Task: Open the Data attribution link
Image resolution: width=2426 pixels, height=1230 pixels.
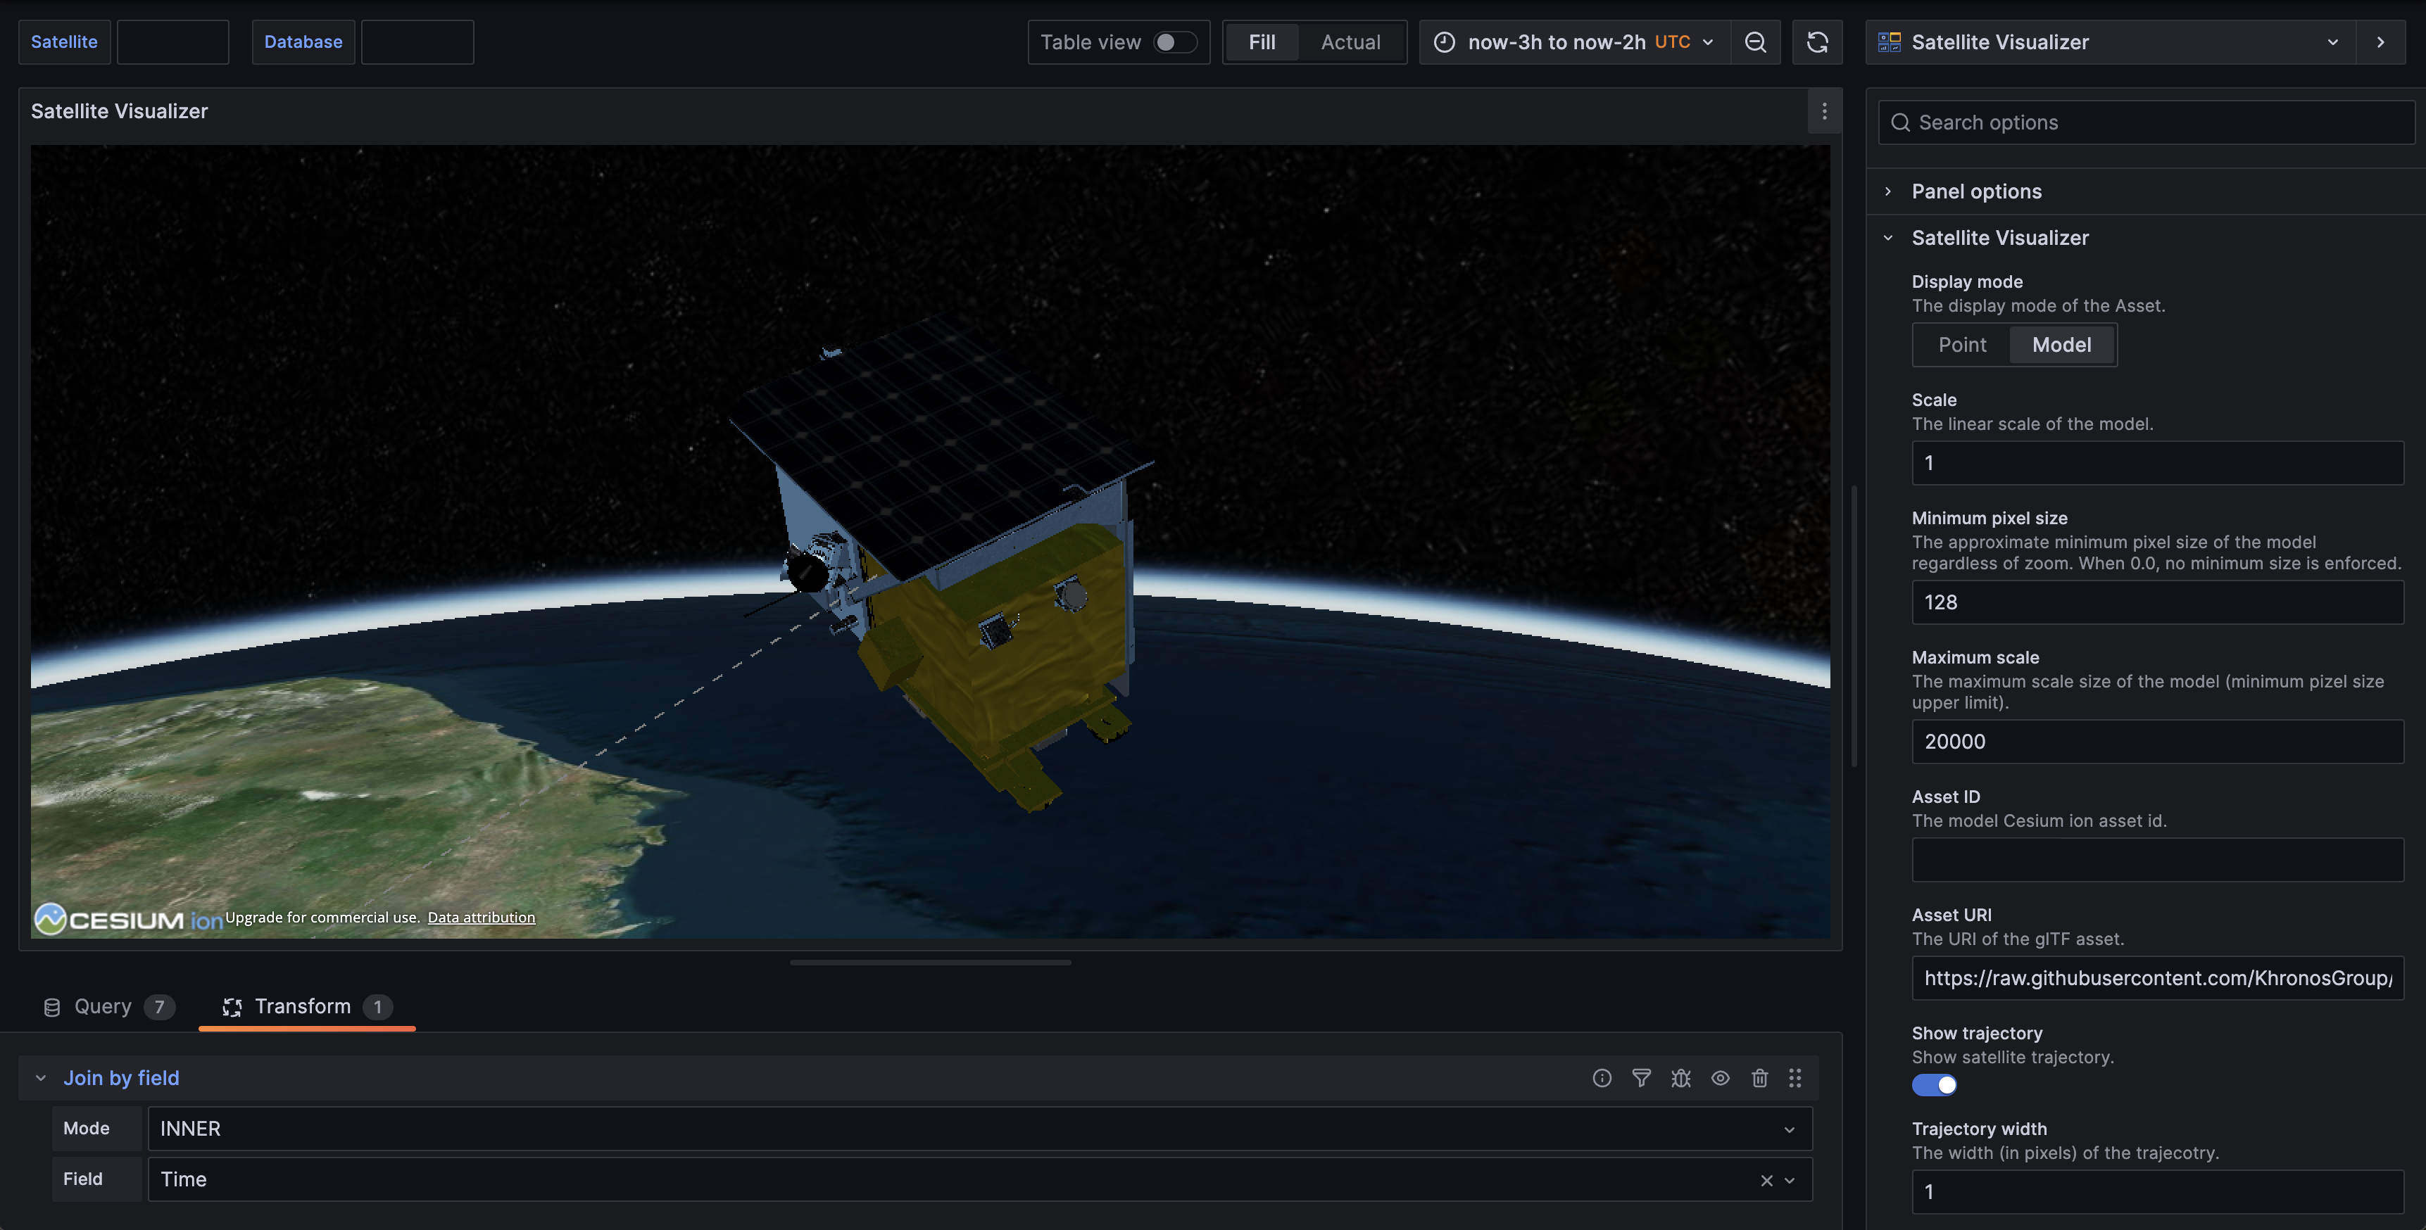Action: [480, 917]
